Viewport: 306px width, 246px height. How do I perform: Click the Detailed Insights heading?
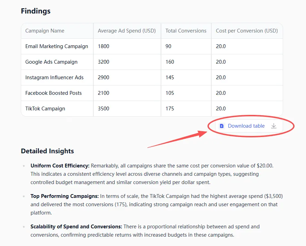(x=47, y=151)
